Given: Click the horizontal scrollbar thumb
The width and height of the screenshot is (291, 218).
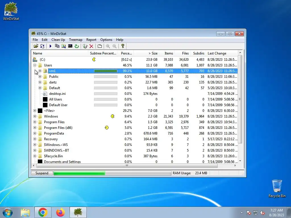Looking at the screenshot, I should point(127,165).
